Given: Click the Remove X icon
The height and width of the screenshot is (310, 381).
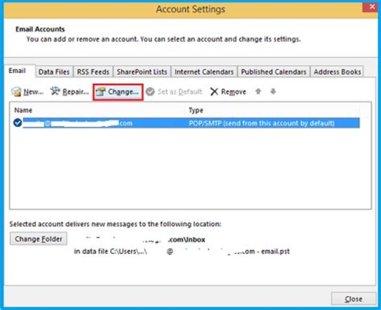Looking at the screenshot, I should 214,92.
